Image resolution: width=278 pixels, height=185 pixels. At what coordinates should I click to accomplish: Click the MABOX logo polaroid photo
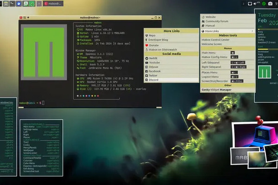pos(240,156)
